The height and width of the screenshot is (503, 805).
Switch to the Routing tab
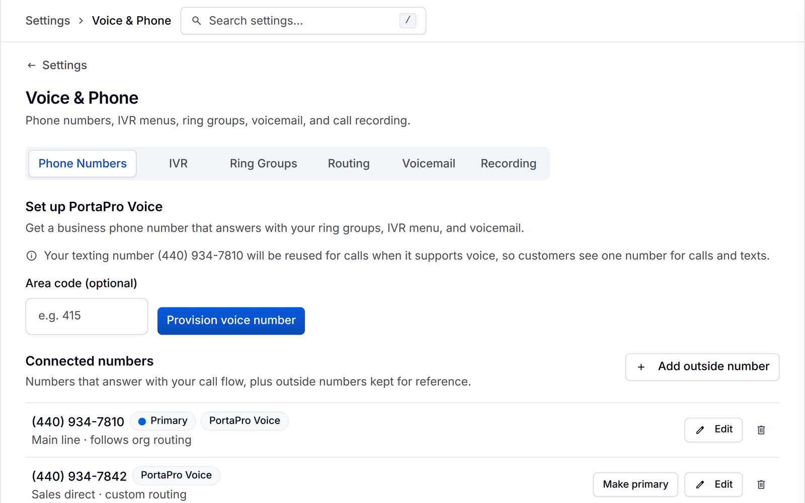(x=349, y=163)
